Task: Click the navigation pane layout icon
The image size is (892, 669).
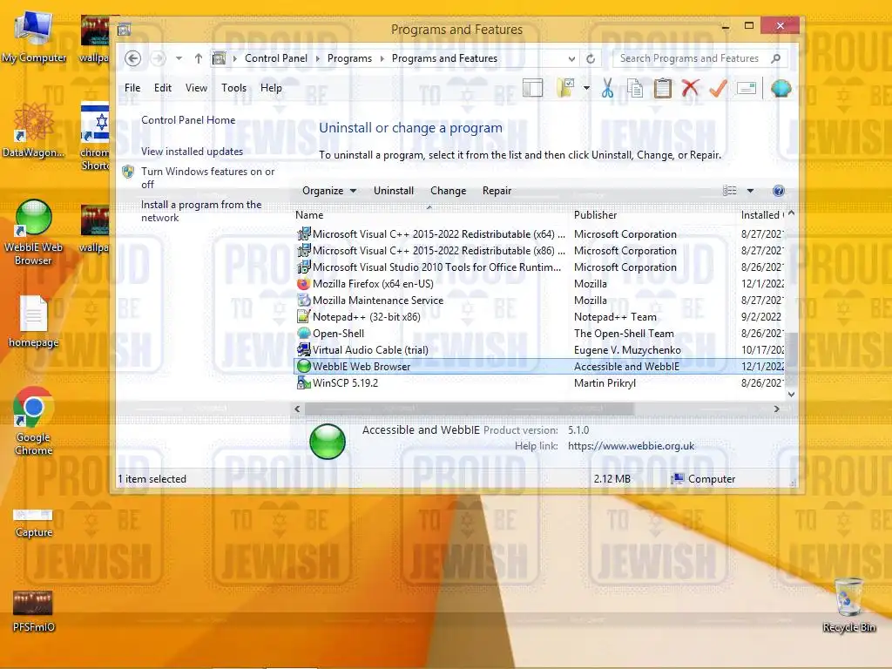Action: click(532, 88)
